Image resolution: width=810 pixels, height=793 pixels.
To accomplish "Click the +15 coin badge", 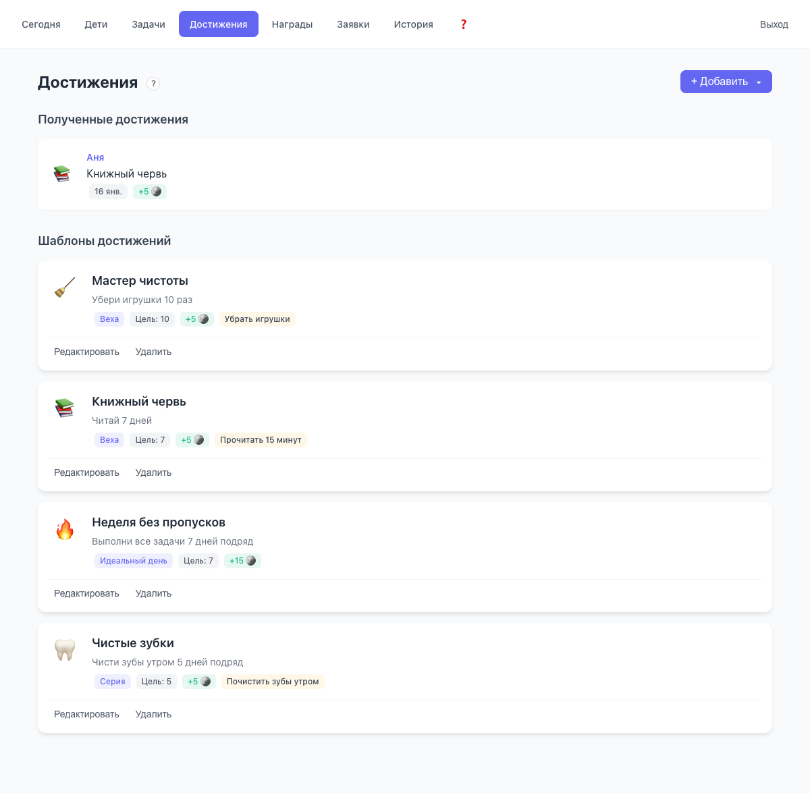I will point(242,561).
